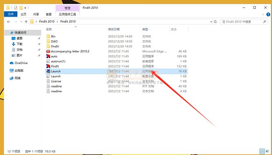Click the search magnifier icon

point(265,22)
